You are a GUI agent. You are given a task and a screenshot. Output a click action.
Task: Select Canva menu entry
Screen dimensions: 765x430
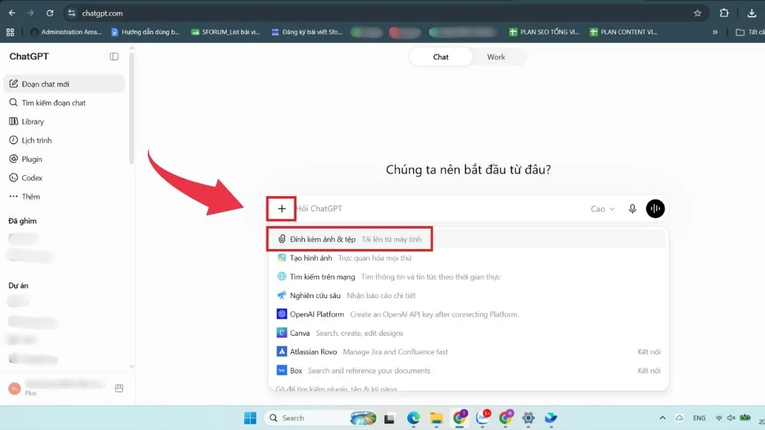(468, 333)
